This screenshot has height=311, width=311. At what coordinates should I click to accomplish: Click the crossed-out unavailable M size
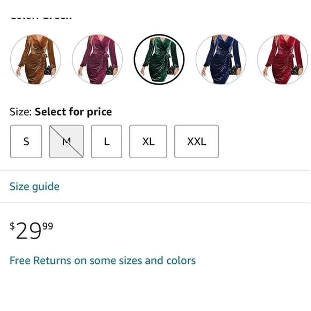pos(66,142)
